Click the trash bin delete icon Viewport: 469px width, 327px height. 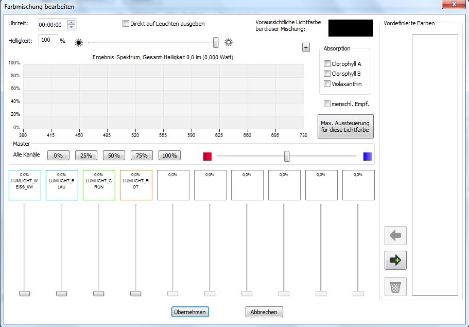(x=396, y=286)
